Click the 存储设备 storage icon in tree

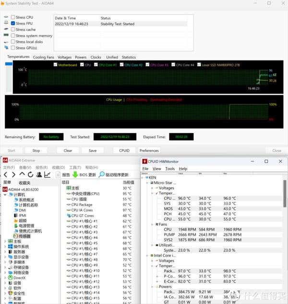tap(11, 268)
